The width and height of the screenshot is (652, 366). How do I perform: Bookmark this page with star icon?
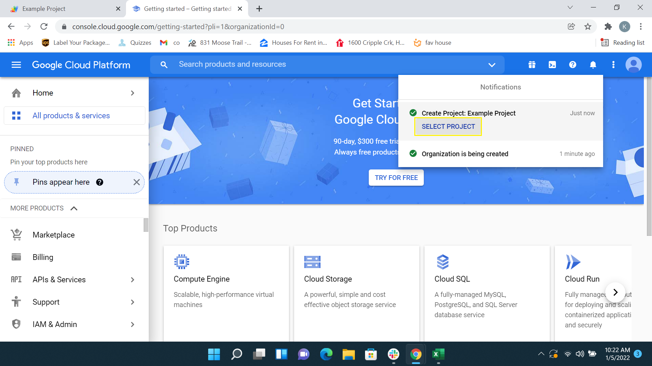588,26
